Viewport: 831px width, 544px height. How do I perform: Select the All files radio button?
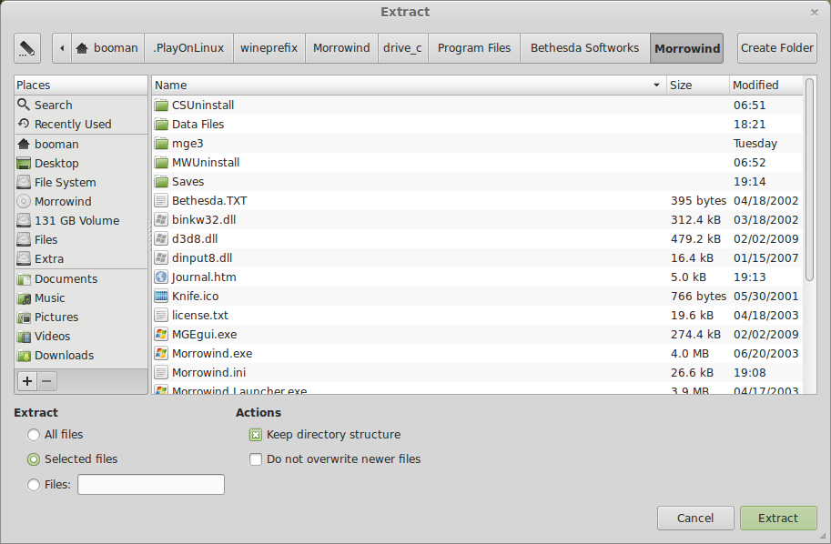[x=34, y=435]
